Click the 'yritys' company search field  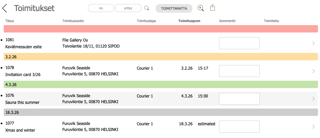128,8
